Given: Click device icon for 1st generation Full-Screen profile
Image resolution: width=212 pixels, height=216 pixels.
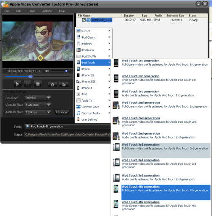Looking at the screenshot, I should point(116,63).
